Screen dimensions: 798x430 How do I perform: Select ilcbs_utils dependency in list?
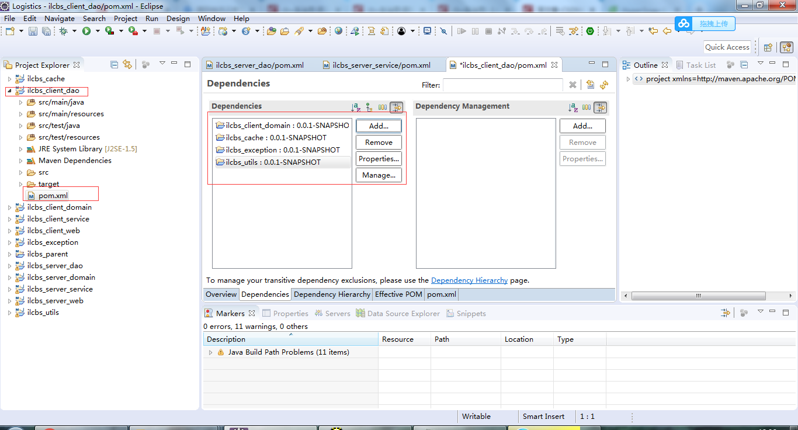point(283,162)
